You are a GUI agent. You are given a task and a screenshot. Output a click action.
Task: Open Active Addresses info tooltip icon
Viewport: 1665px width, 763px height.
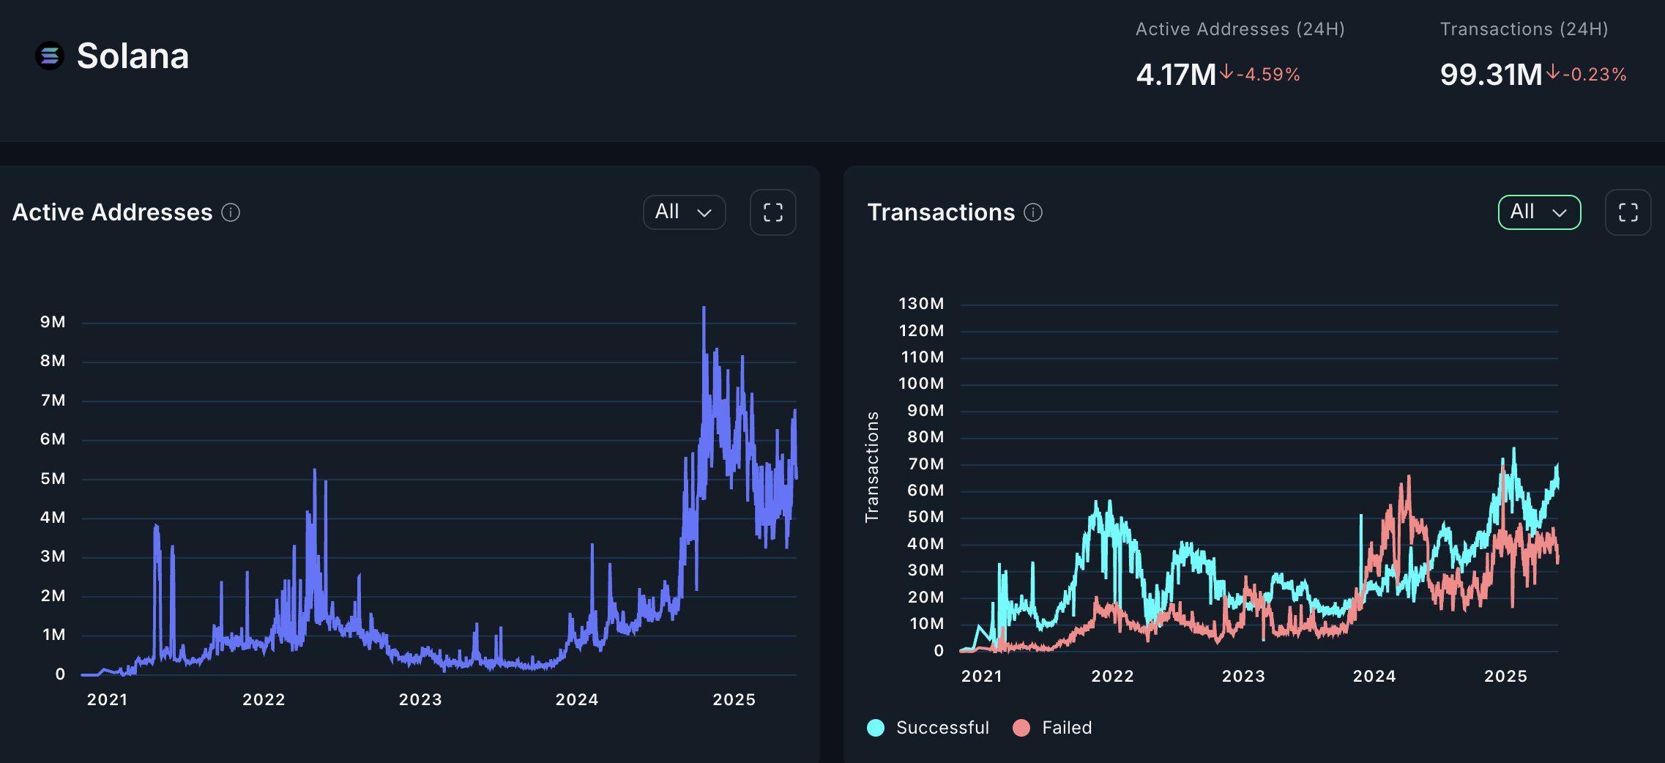tap(231, 212)
